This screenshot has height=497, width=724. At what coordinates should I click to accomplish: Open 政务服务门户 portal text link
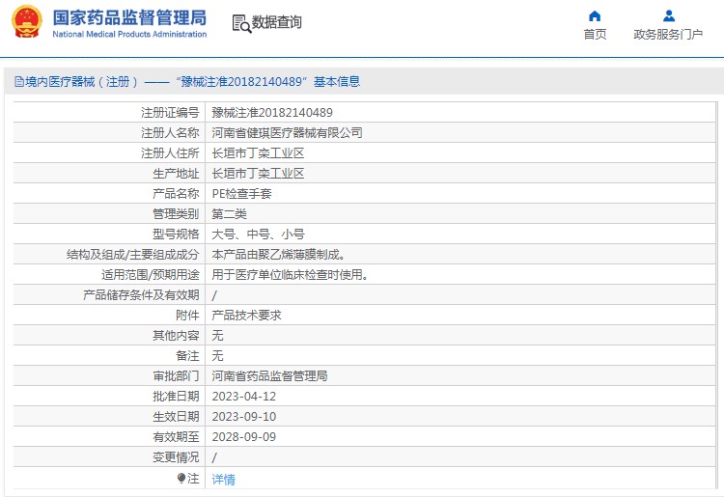pyautogui.click(x=668, y=34)
